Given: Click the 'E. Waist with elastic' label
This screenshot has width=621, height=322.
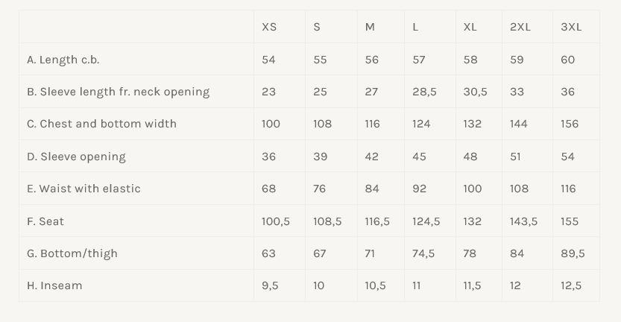Looking at the screenshot, I should pyautogui.click(x=83, y=189).
